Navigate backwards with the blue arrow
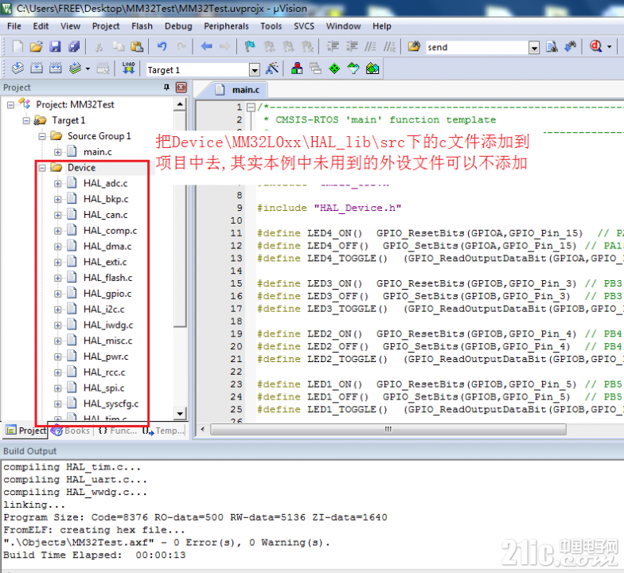 (207, 46)
